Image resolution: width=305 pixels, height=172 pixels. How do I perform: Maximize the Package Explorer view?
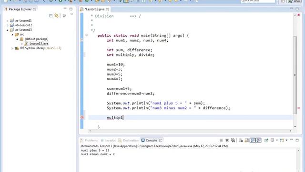coord(71,9)
